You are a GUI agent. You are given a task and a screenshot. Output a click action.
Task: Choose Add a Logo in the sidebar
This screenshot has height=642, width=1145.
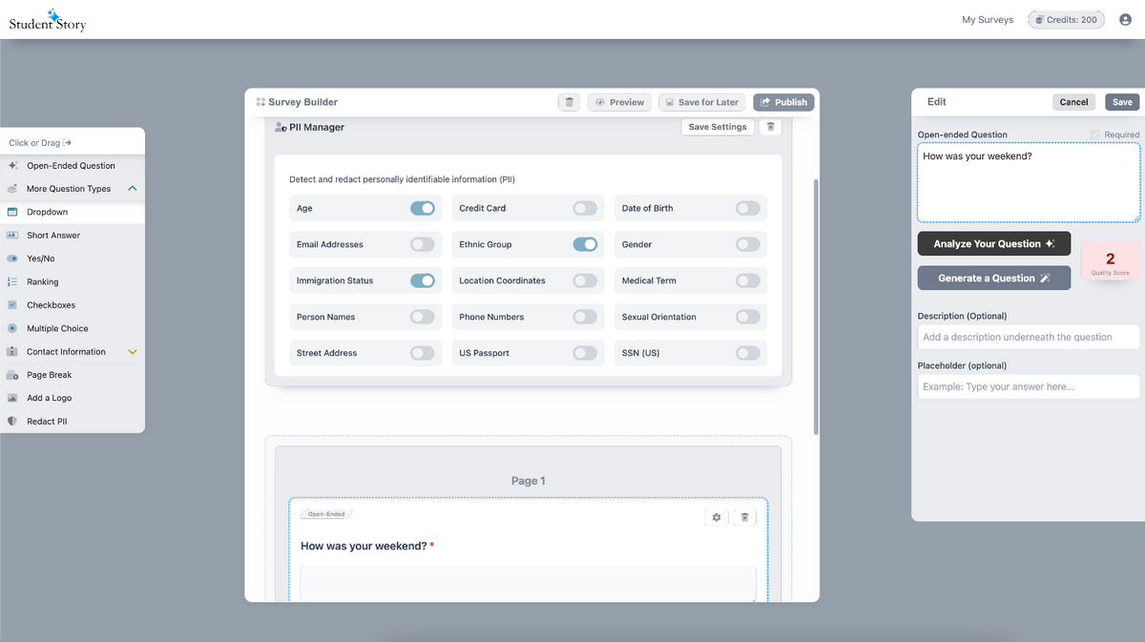point(49,398)
